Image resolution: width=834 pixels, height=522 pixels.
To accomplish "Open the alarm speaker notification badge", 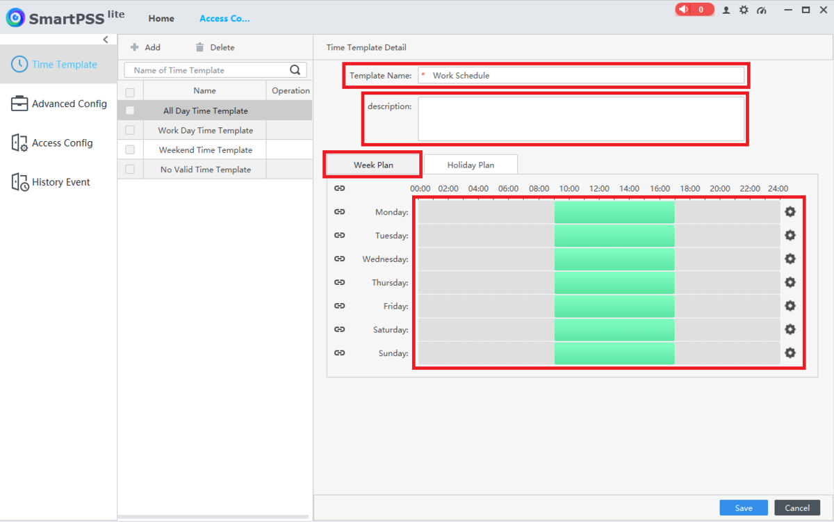I will pyautogui.click(x=694, y=10).
